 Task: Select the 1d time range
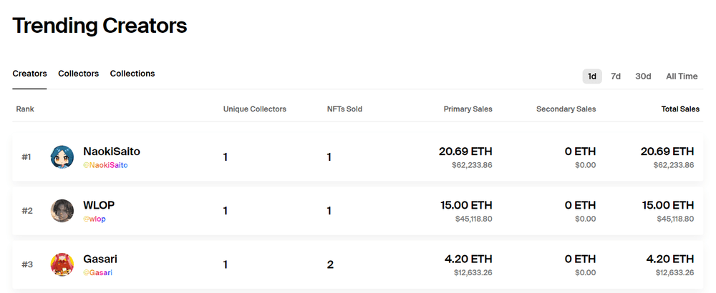(592, 76)
